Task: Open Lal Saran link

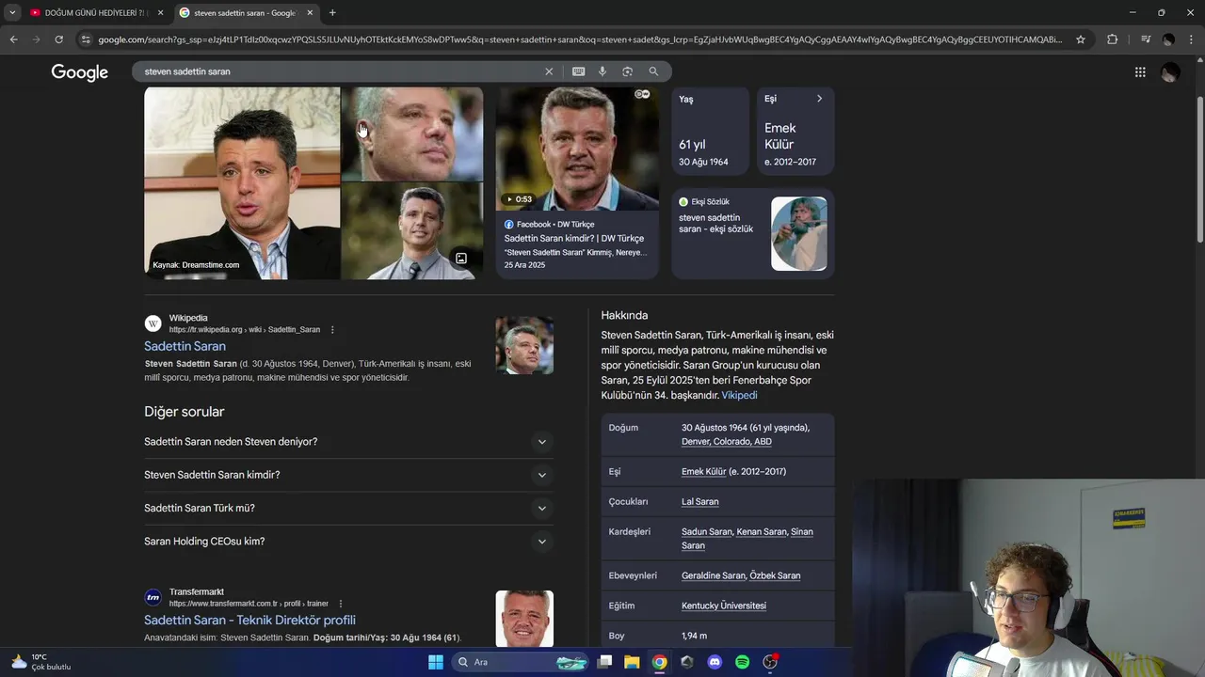Action: [x=700, y=502]
